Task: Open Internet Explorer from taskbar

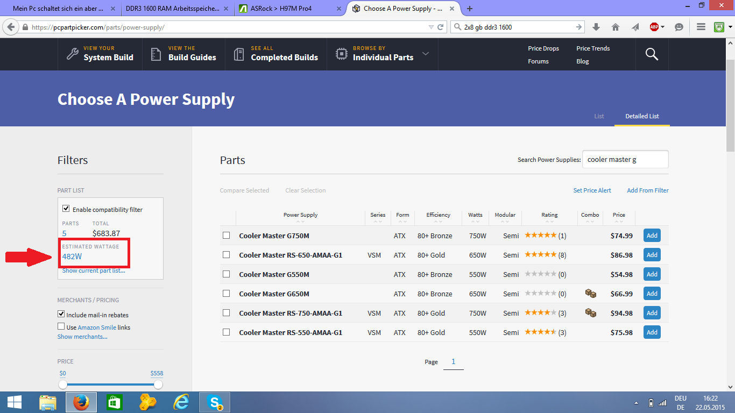Action: (x=181, y=402)
